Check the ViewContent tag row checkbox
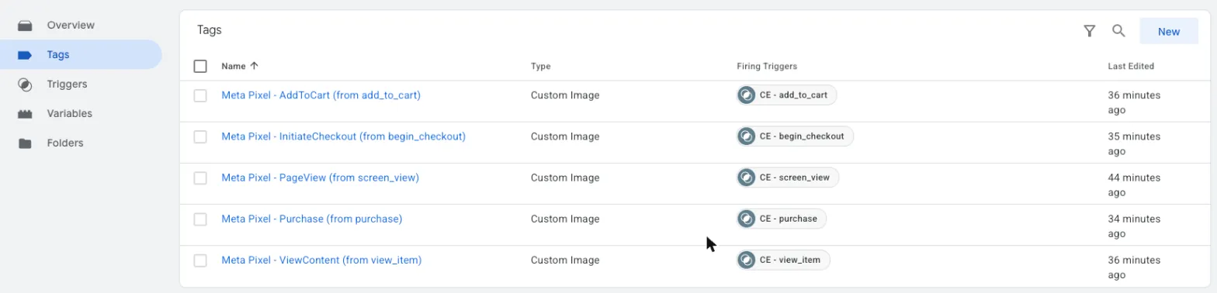 click(x=200, y=260)
